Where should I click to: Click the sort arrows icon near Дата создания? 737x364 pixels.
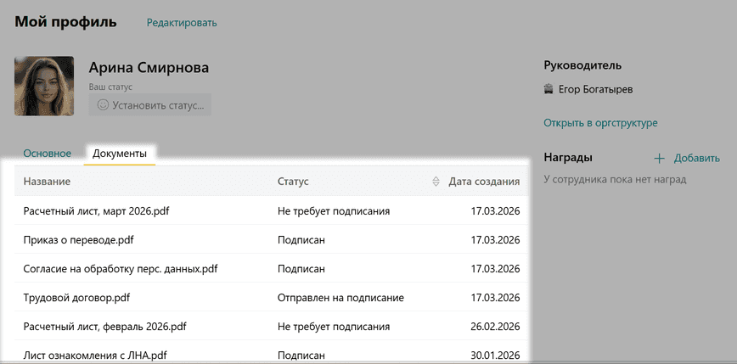(436, 182)
